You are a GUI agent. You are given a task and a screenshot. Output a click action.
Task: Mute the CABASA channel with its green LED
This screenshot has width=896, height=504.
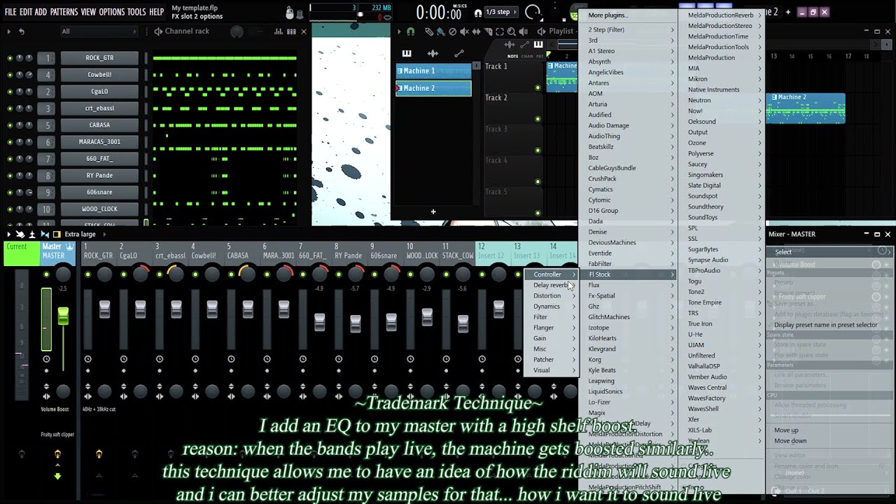click(x=10, y=125)
